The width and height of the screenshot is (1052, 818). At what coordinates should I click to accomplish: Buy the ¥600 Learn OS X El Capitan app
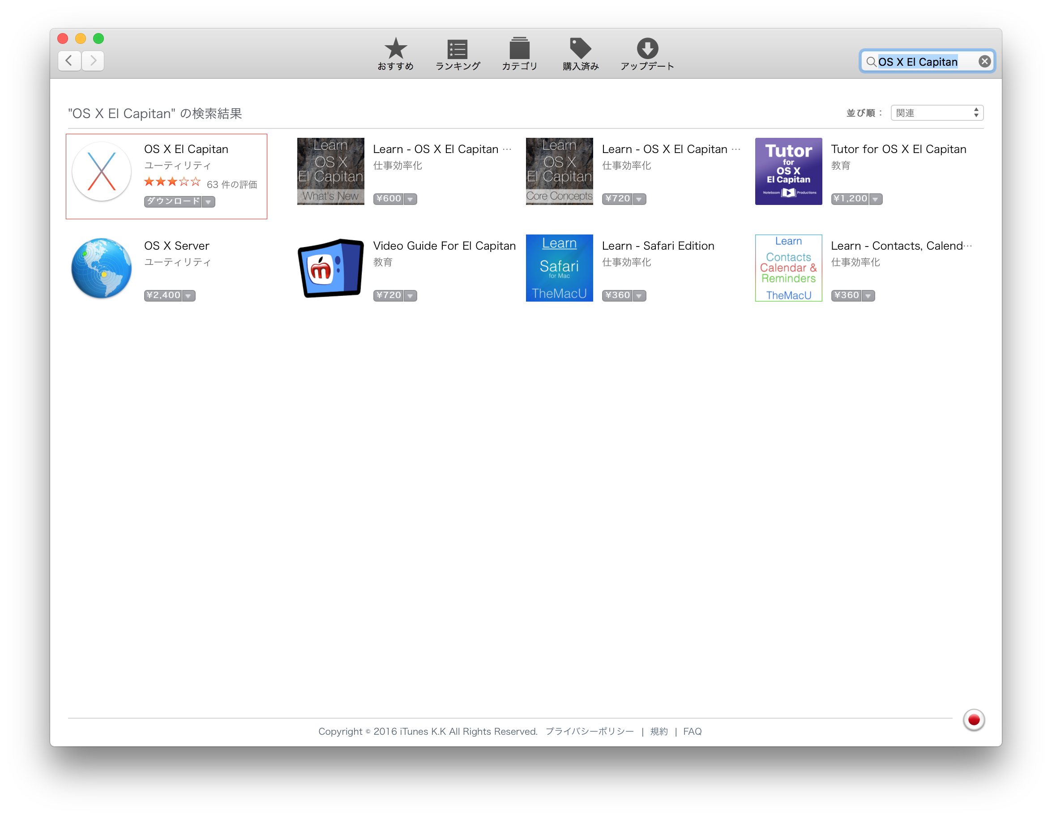pyautogui.click(x=388, y=198)
